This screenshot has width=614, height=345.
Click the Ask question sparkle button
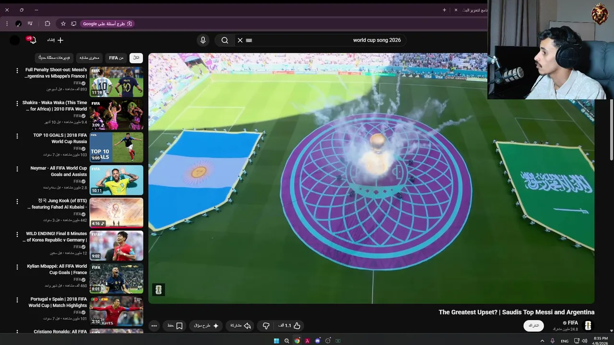pos(206,326)
